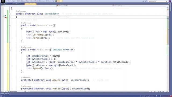
Task: Open the notifications bell
Action: [x=156, y=96]
